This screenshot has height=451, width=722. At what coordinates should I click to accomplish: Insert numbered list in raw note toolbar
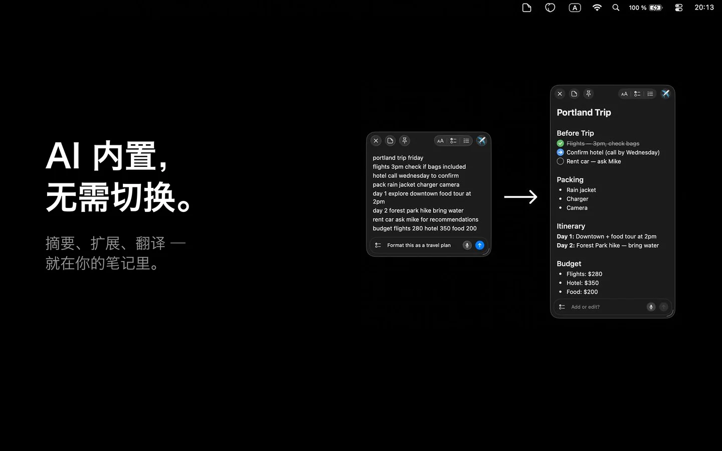pyautogui.click(x=466, y=141)
